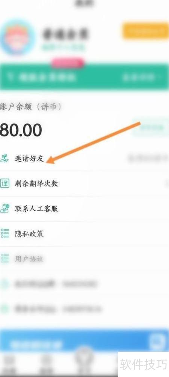This screenshot has height=377, width=169.
Task: Tap the list icon beside 隐私政策
Action: click(x=5, y=234)
